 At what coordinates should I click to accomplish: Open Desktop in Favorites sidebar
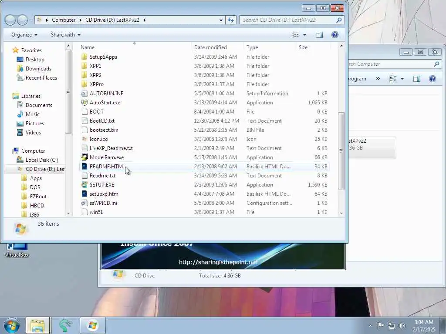pos(35,59)
